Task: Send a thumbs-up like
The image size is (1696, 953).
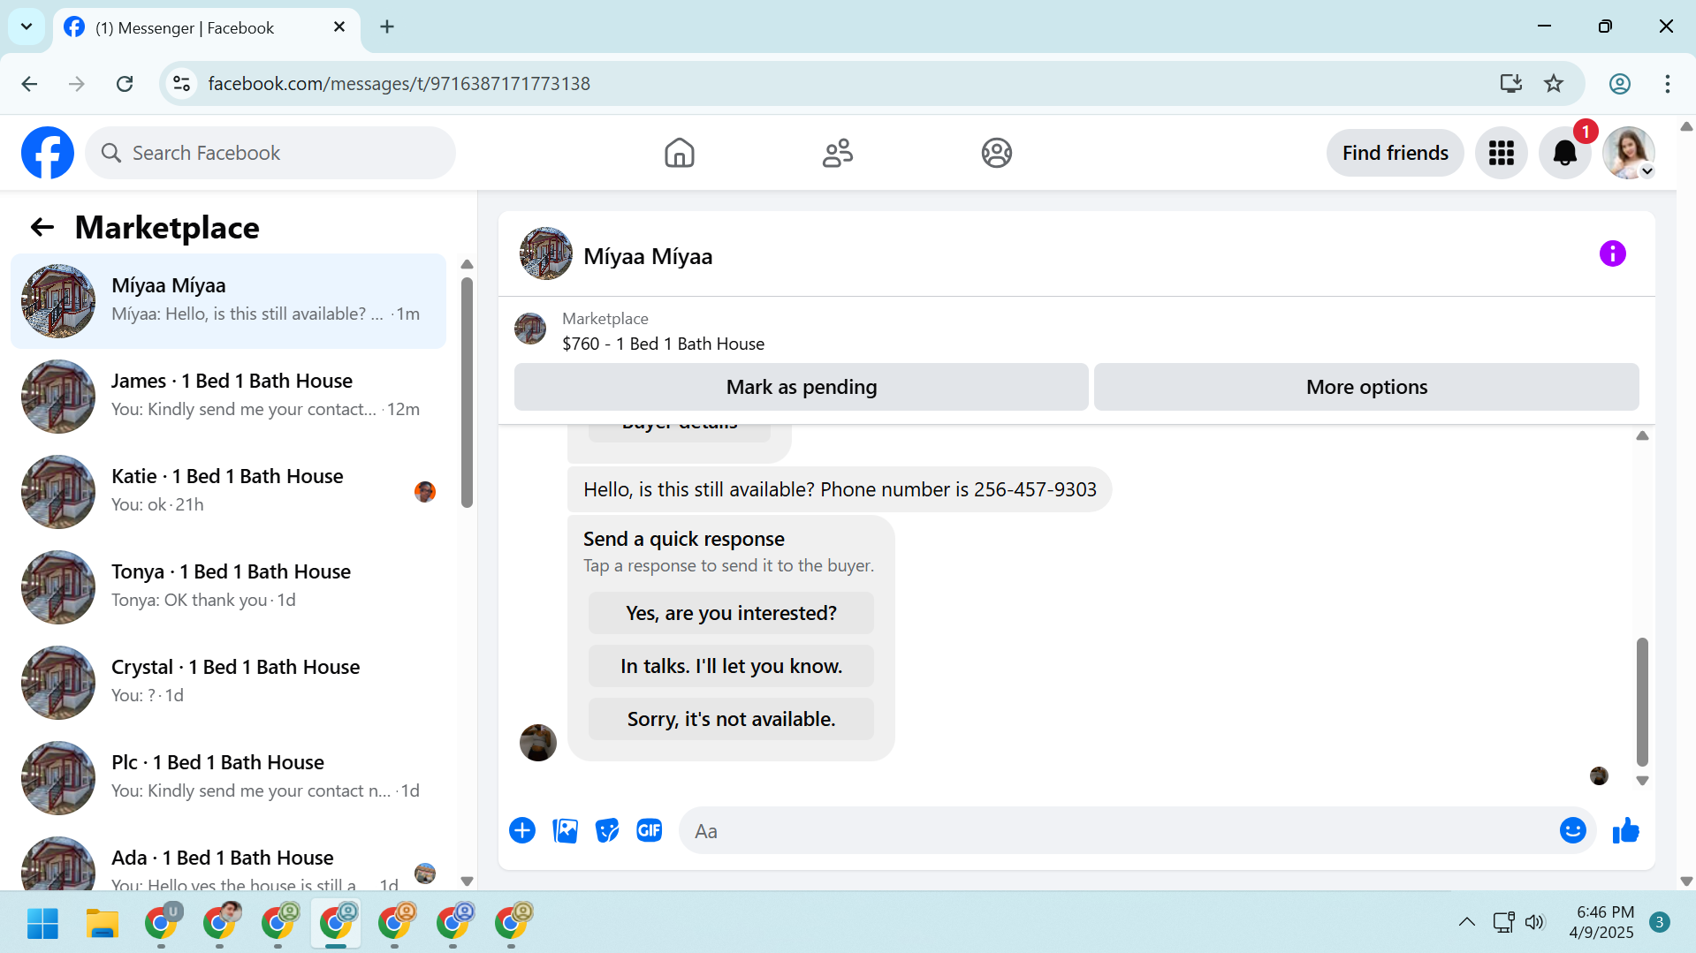Action: point(1625,831)
